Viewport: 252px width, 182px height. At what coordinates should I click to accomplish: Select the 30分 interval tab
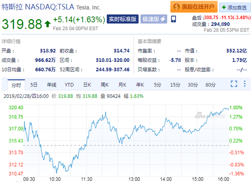point(193,85)
